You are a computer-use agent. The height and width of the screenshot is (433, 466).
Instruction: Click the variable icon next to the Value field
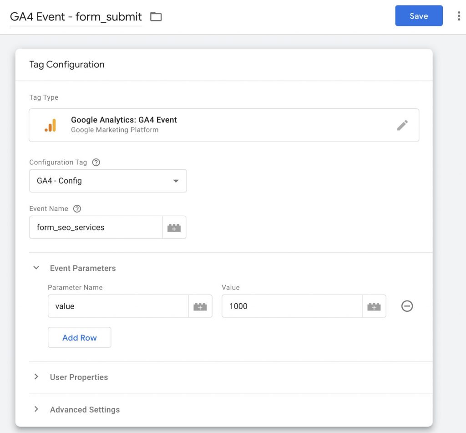[x=374, y=306]
